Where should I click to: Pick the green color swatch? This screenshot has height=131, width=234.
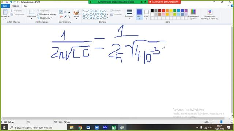(175, 11)
